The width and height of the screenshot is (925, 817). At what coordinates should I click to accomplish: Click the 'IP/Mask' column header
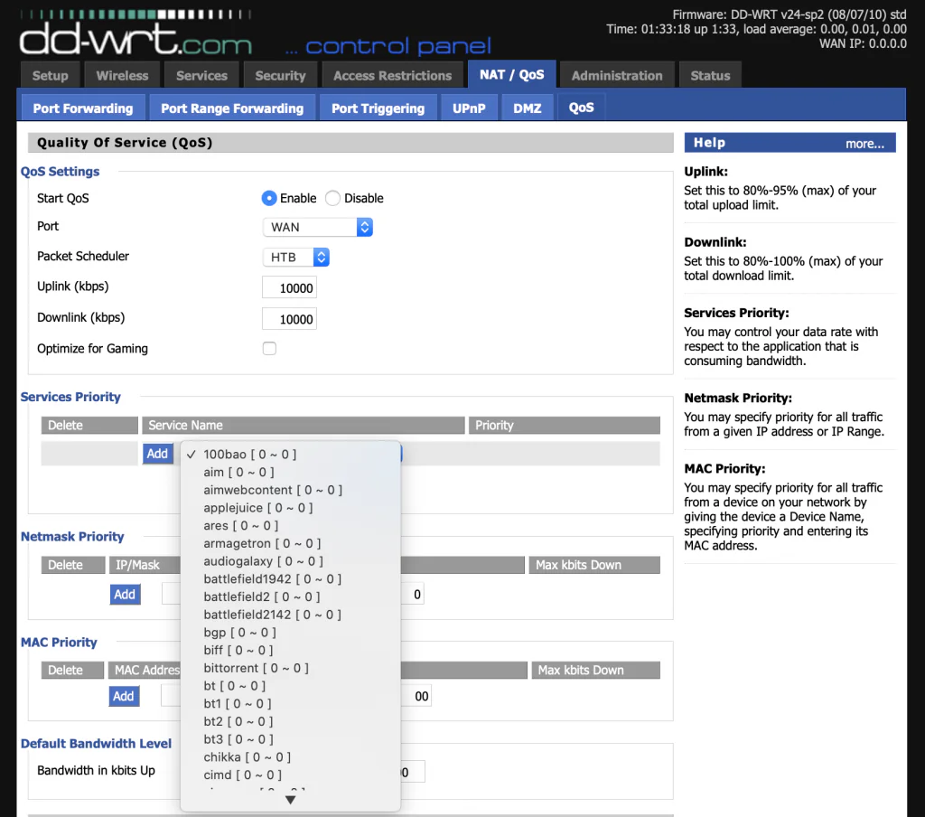145,565
